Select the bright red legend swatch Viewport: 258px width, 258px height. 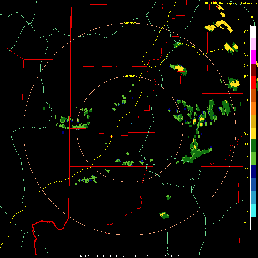253,83
